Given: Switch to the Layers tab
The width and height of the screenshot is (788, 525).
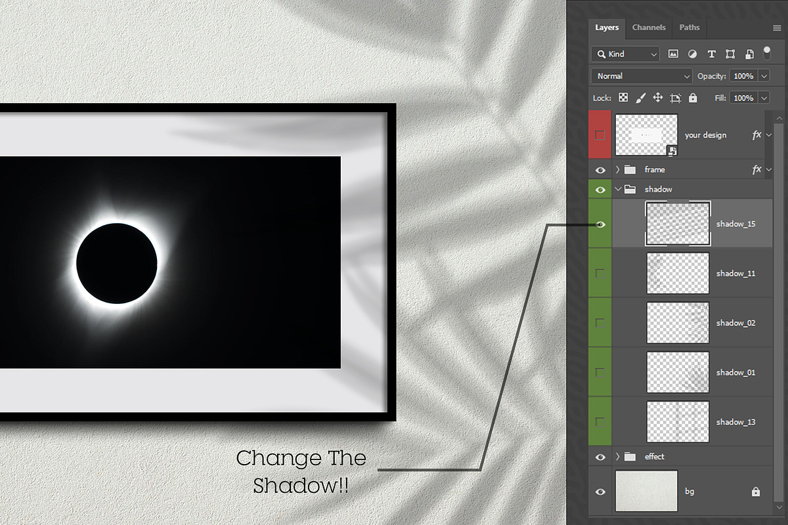Looking at the screenshot, I should pos(607,28).
